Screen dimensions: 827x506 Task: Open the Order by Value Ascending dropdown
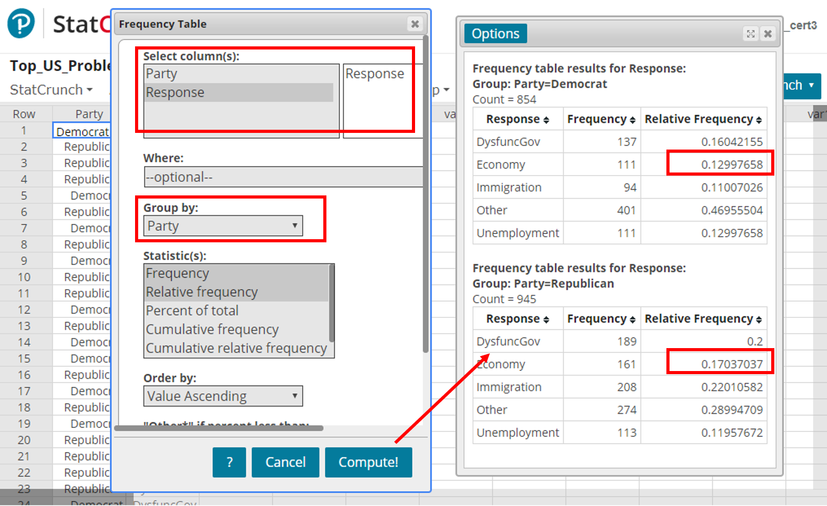[223, 397]
